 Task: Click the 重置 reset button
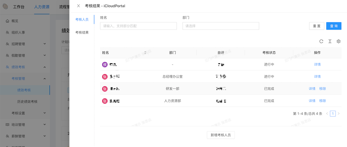pos(317,26)
